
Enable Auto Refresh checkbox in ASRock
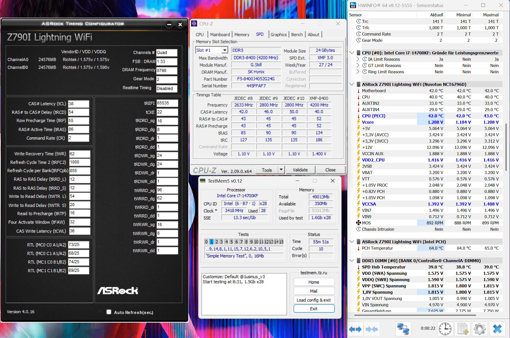point(109,312)
